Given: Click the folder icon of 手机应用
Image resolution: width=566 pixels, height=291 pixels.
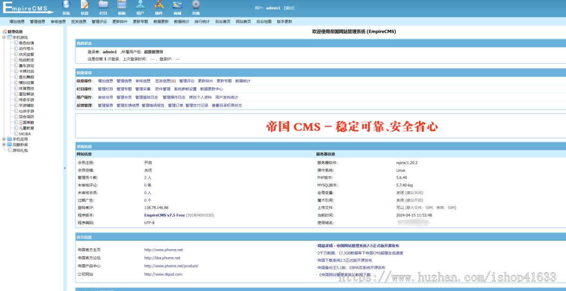Looking at the screenshot, I should tap(9, 139).
